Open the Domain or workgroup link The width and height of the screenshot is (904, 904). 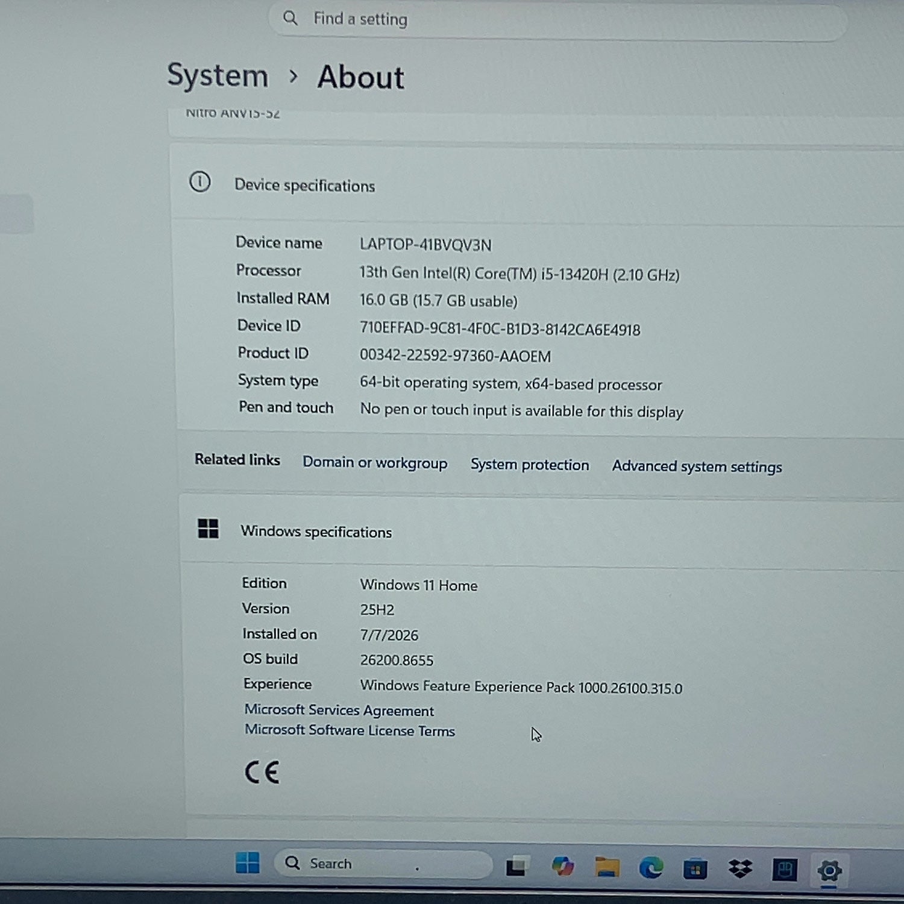375,463
